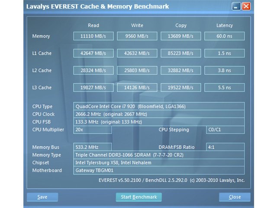This screenshot has width=277, height=208.
Task: Click the CPU Type field QuadCore Intel Core i7
Action: (159, 106)
